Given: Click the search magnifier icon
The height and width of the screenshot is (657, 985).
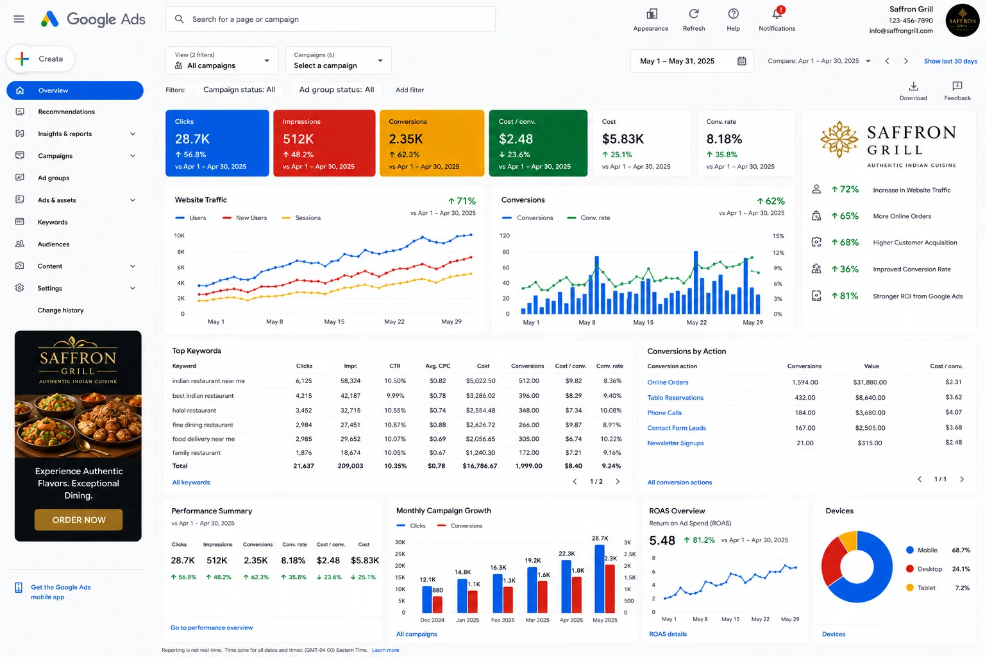Looking at the screenshot, I should (180, 19).
